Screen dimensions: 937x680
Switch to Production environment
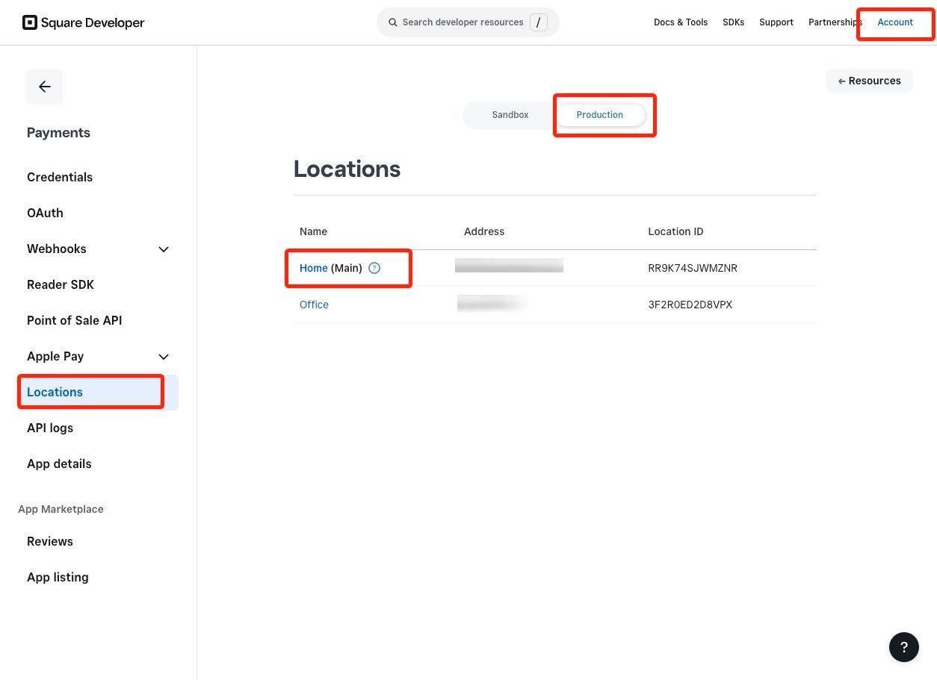(600, 115)
